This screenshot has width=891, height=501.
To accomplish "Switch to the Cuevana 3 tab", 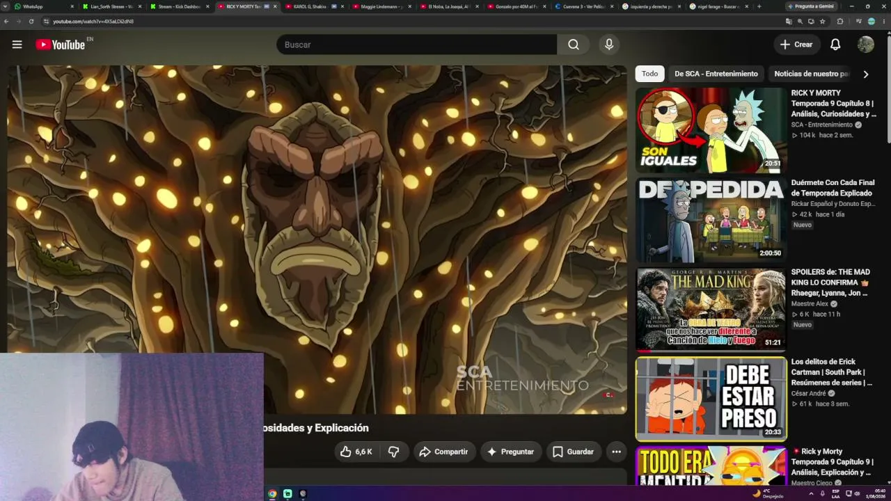I will click(x=583, y=6).
